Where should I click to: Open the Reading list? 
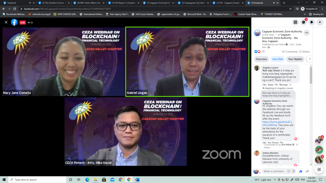pyautogui.click(x=316, y=14)
